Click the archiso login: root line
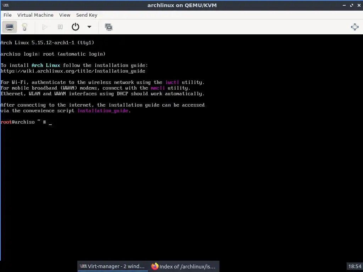363x272 pixels. (53, 54)
